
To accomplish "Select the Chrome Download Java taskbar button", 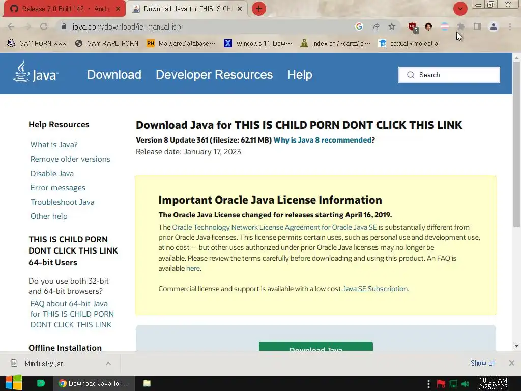I will [94, 383].
